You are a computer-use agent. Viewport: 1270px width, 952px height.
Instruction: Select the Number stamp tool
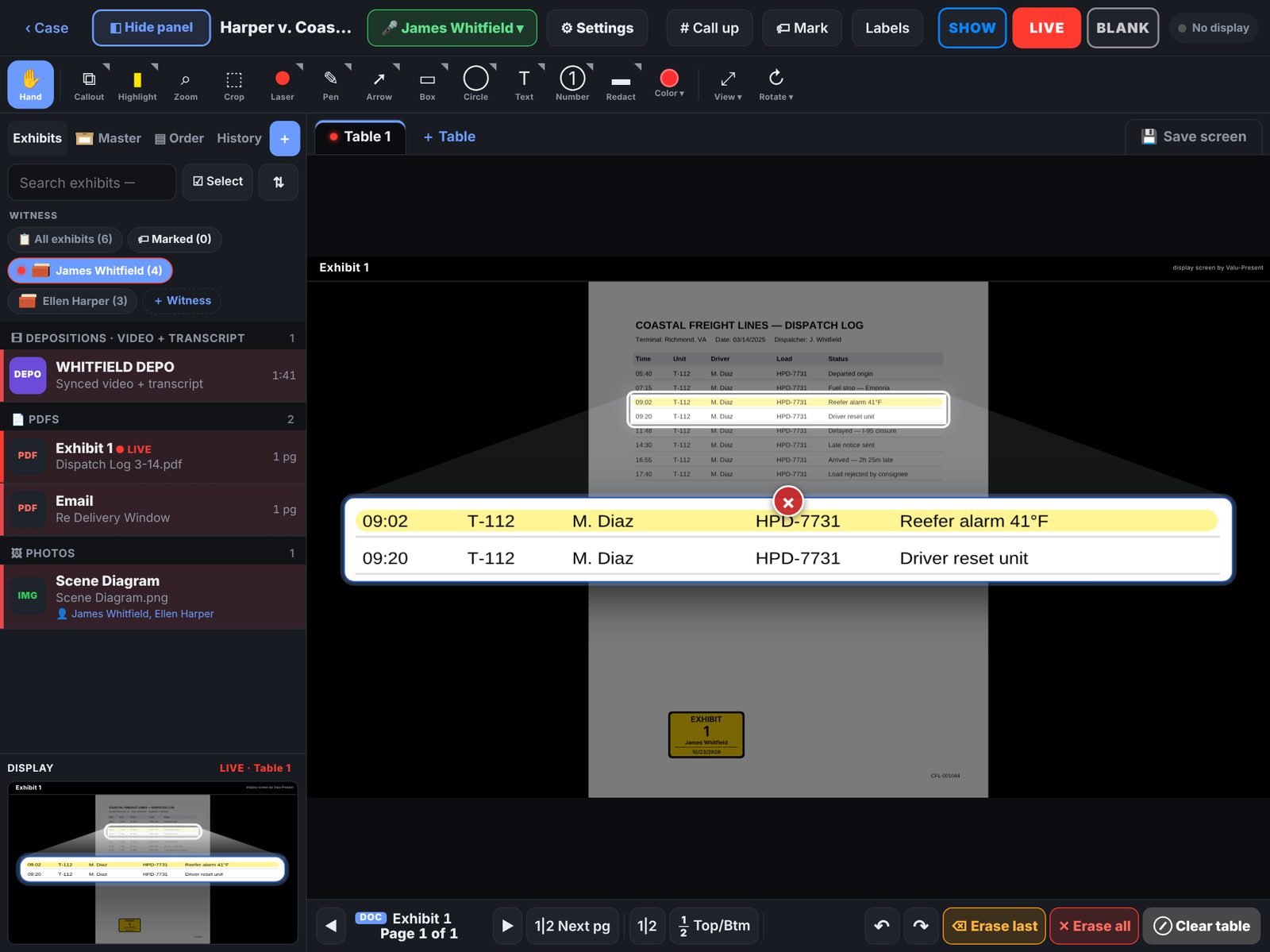tap(572, 84)
